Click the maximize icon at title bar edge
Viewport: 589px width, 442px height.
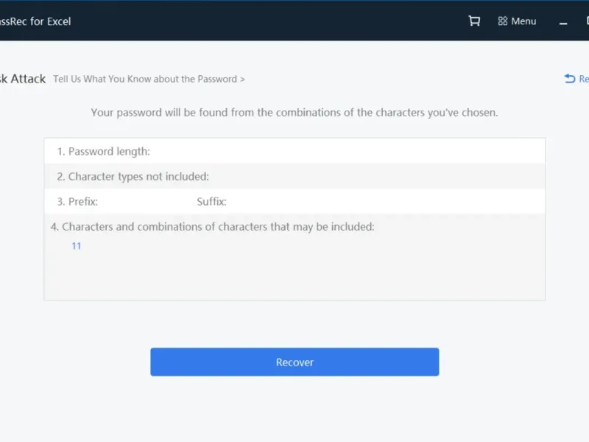tap(586, 21)
